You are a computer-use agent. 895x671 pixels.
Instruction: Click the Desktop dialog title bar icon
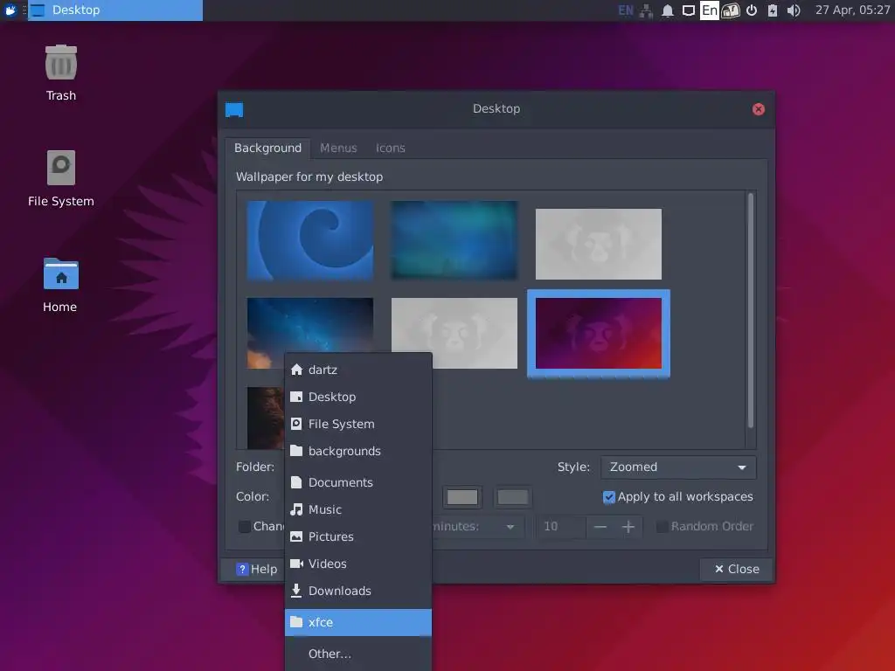(x=234, y=109)
